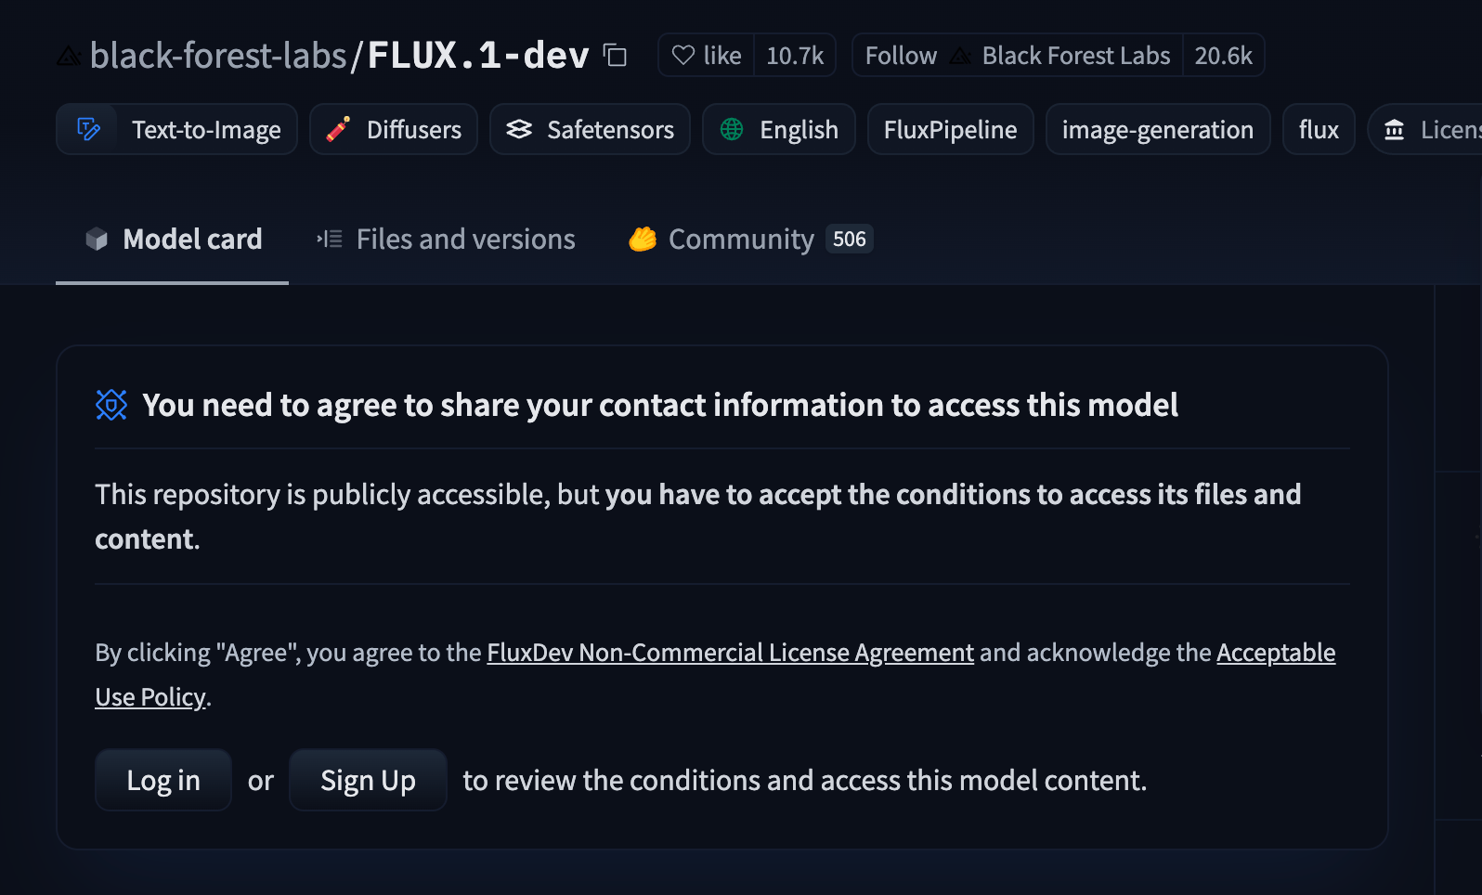Select the Model card tab
The width and height of the screenshot is (1482, 895).
[173, 240]
